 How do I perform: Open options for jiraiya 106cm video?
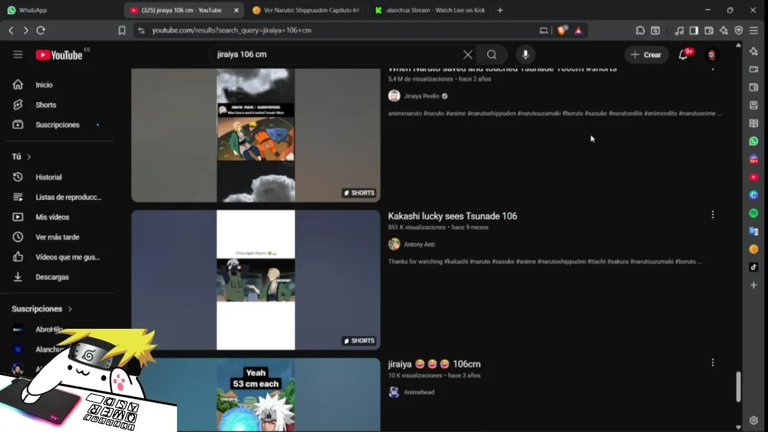(x=713, y=362)
